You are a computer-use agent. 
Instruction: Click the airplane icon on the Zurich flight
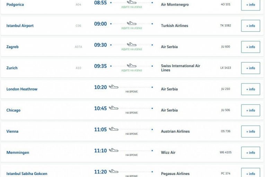(132, 66)
